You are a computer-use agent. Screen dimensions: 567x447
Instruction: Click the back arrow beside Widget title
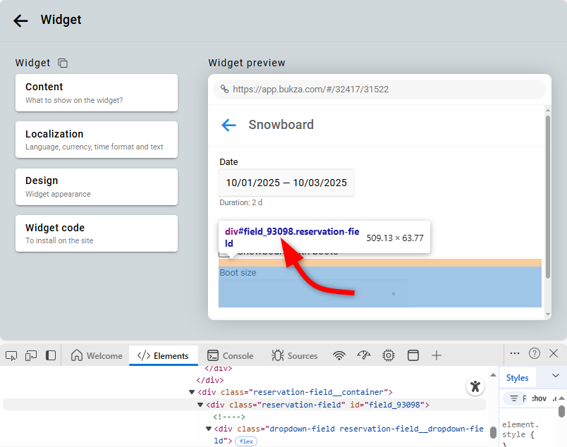[20, 20]
